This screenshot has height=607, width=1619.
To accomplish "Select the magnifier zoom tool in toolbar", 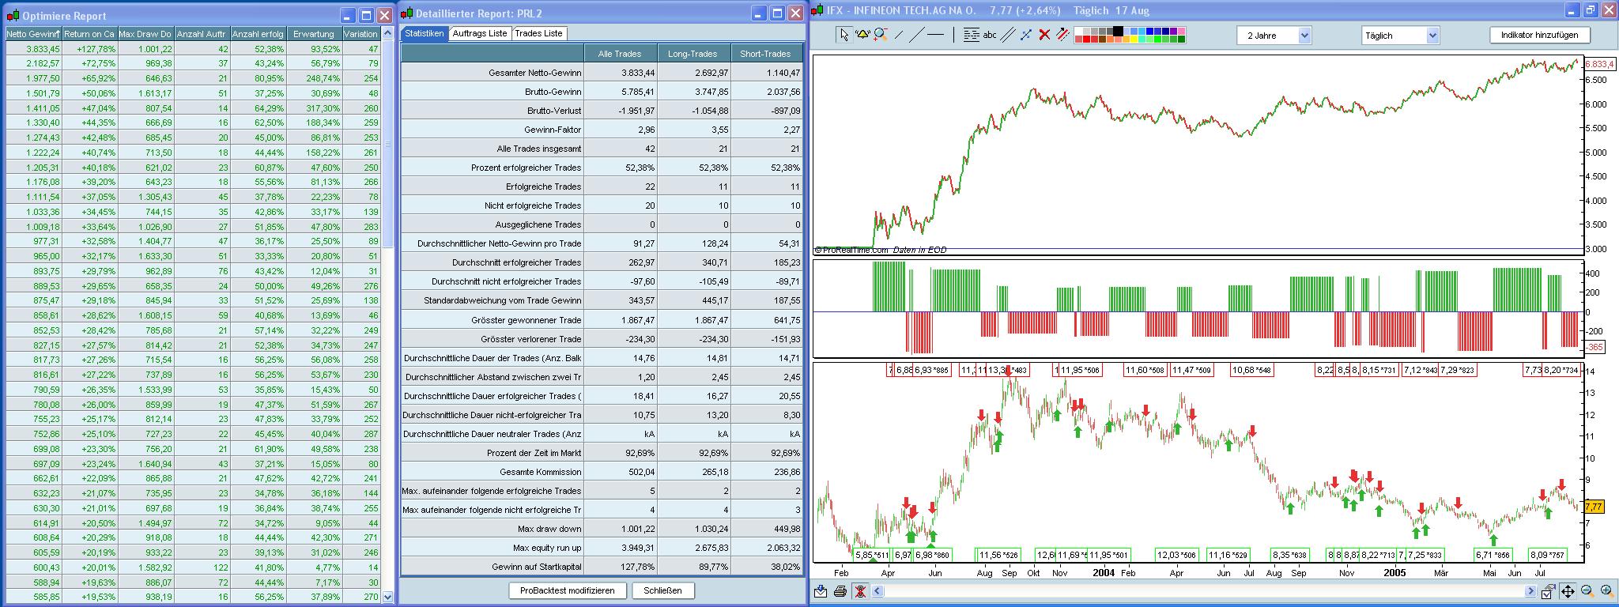I will click(x=879, y=35).
